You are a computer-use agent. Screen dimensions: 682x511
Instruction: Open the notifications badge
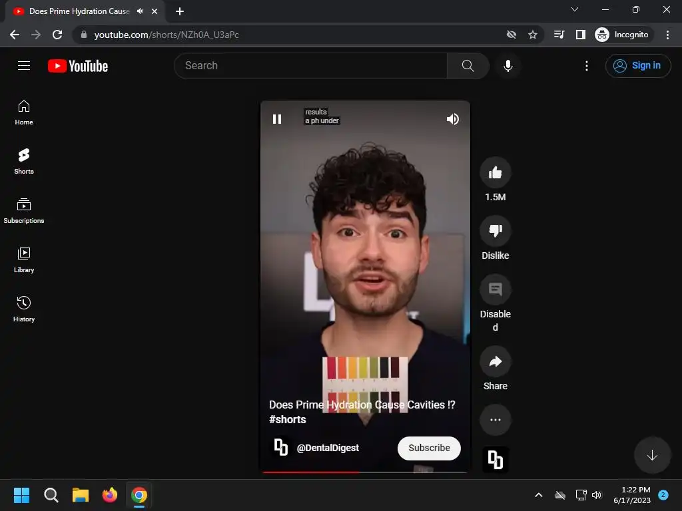pos(663,494)
